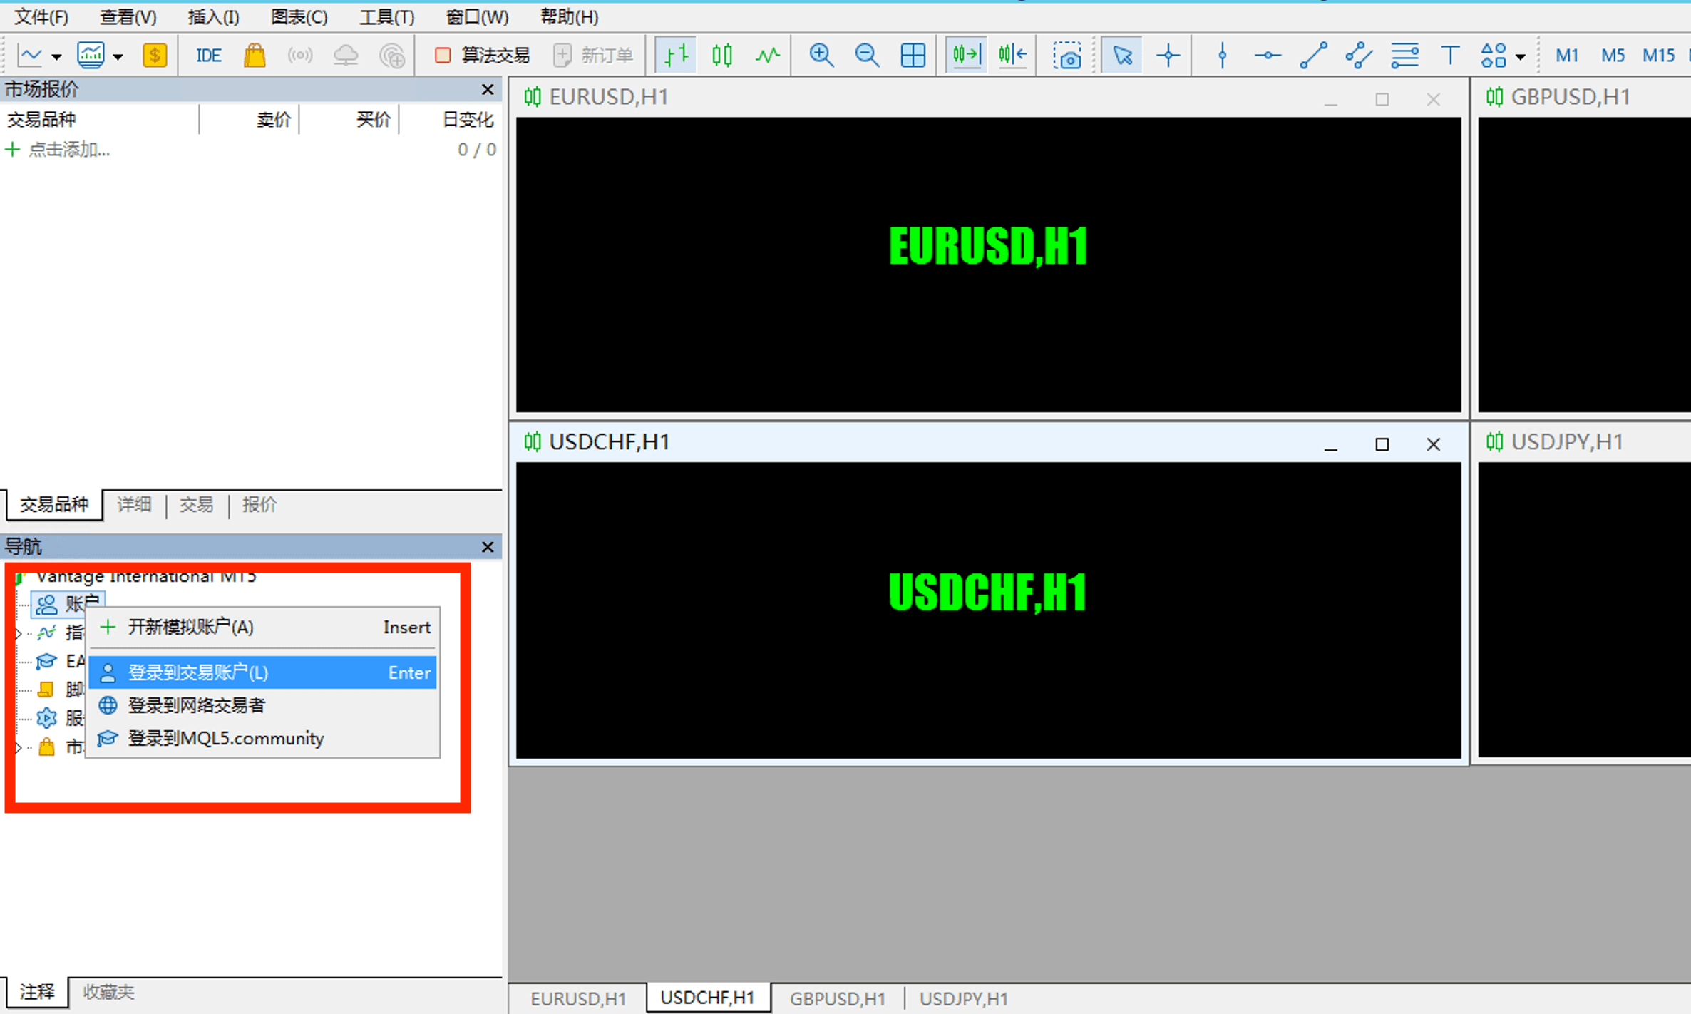Toggle chart auto scroll
Image resolution: width=1691 pixels, height=1014 pixels.
pyautogui.click(x=965, y=54)
